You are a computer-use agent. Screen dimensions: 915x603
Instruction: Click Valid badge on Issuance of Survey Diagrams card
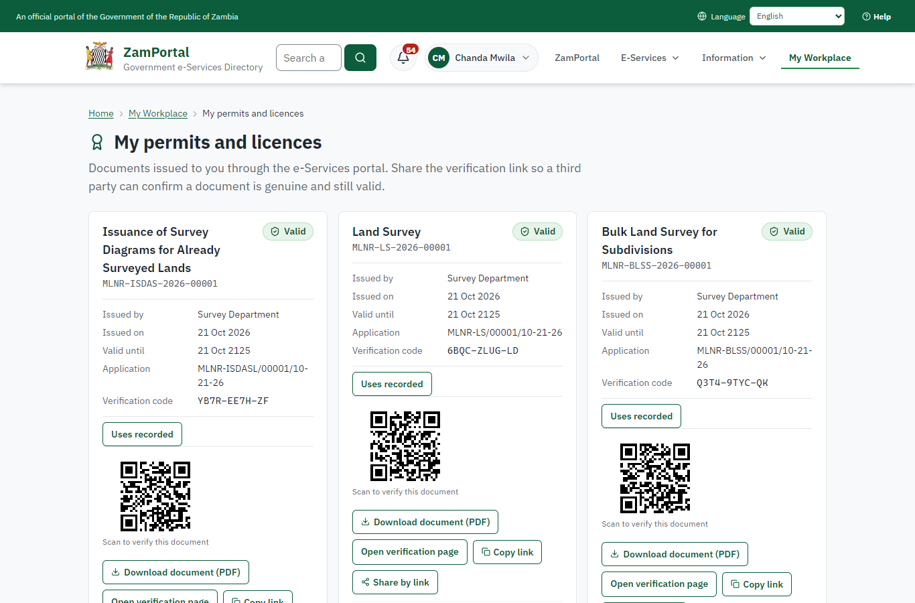pos(288,231)
